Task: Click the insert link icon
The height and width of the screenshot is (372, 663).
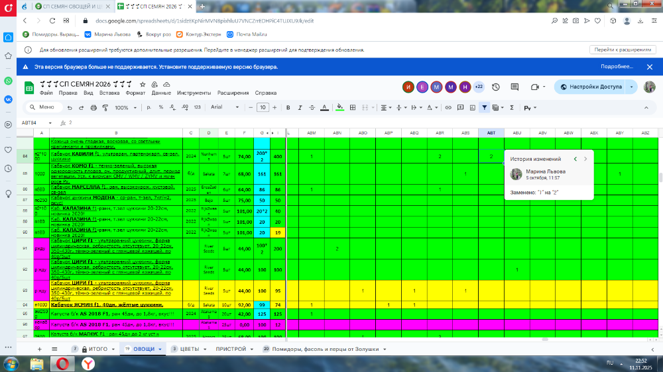Action: point(448,107)
